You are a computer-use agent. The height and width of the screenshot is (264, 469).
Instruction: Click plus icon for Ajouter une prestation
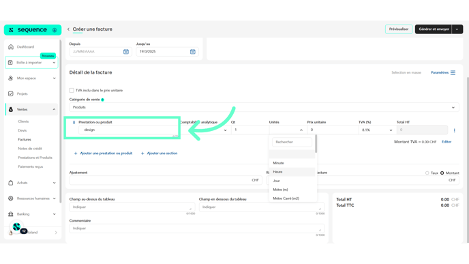(x=76, y=153)
